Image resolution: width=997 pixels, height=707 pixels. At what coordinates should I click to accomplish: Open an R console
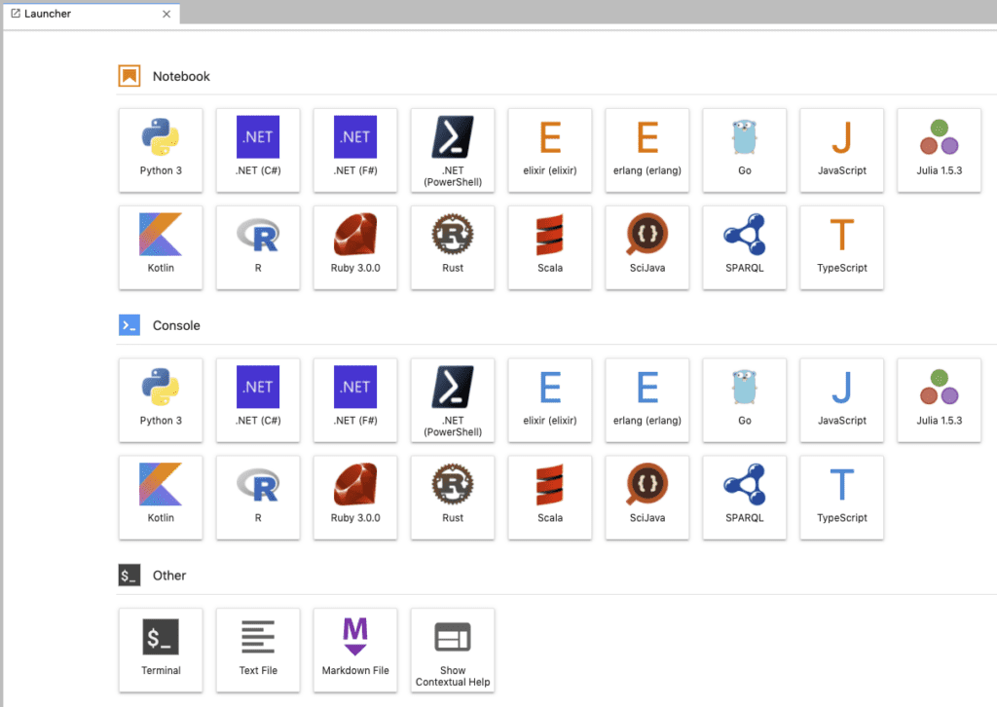point(258,498)
